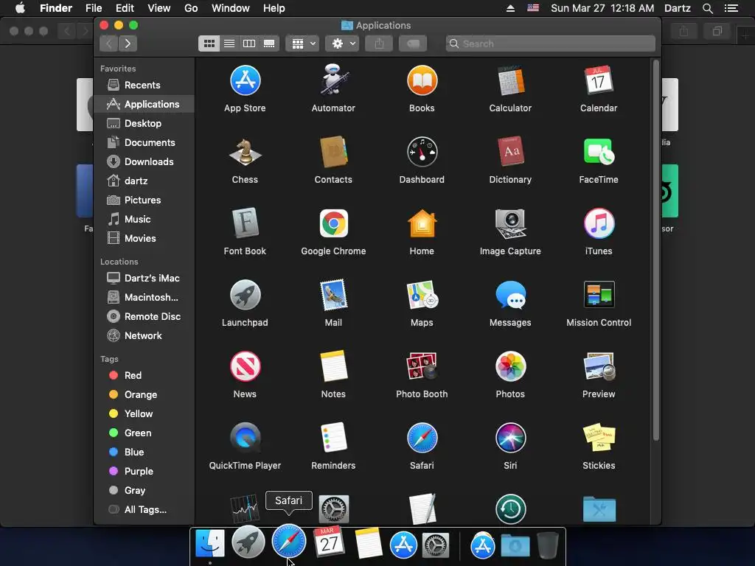
Task: Open the Window menu
Action: [231, 8]
